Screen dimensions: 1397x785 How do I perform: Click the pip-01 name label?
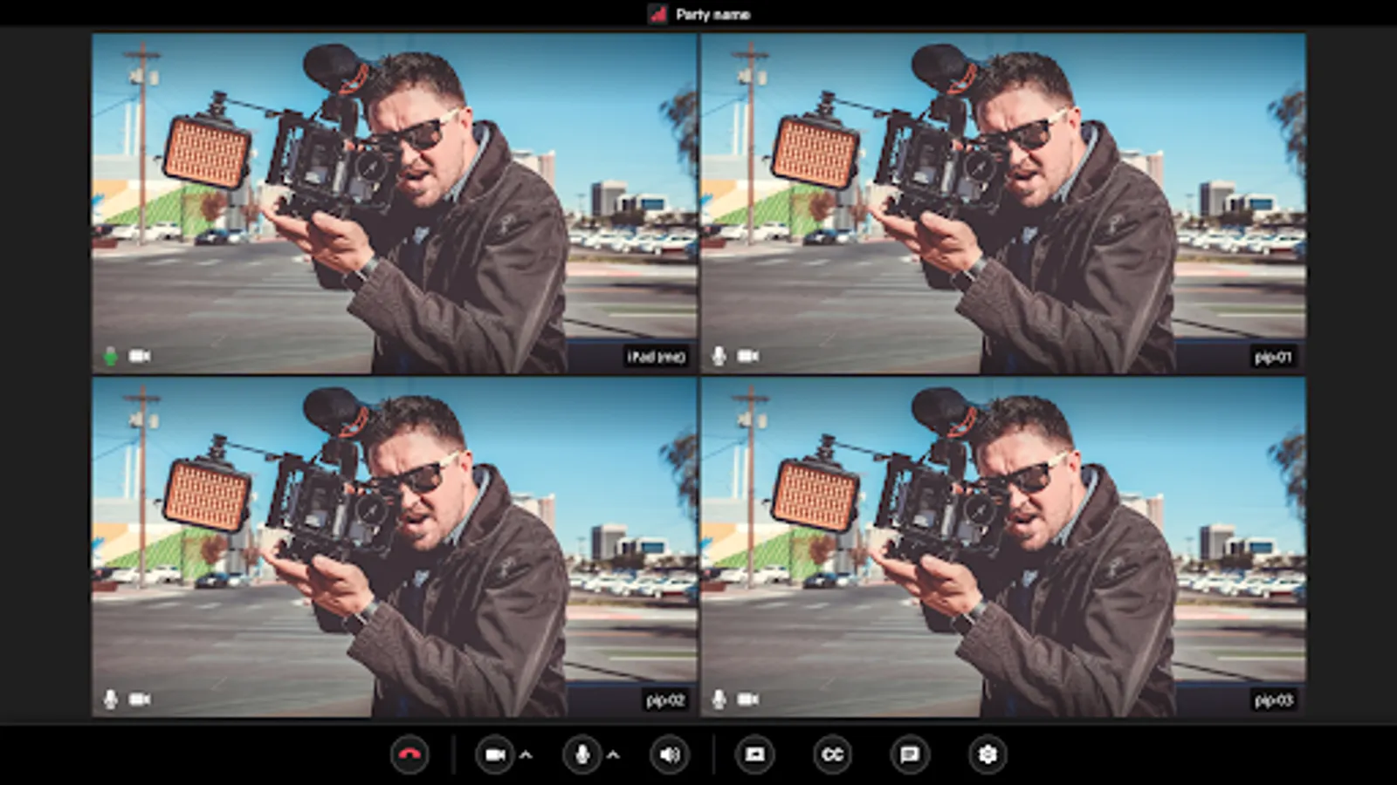coord(1273,356)
